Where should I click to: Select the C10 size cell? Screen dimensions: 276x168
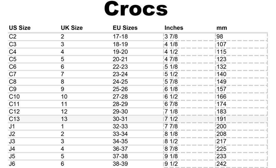click(14, 96)
